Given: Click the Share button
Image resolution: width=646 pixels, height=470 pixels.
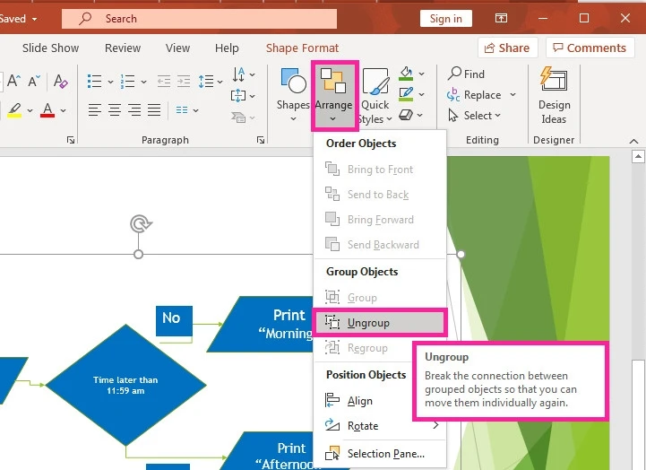Looking at the screenshot, I should coord(507,48).
